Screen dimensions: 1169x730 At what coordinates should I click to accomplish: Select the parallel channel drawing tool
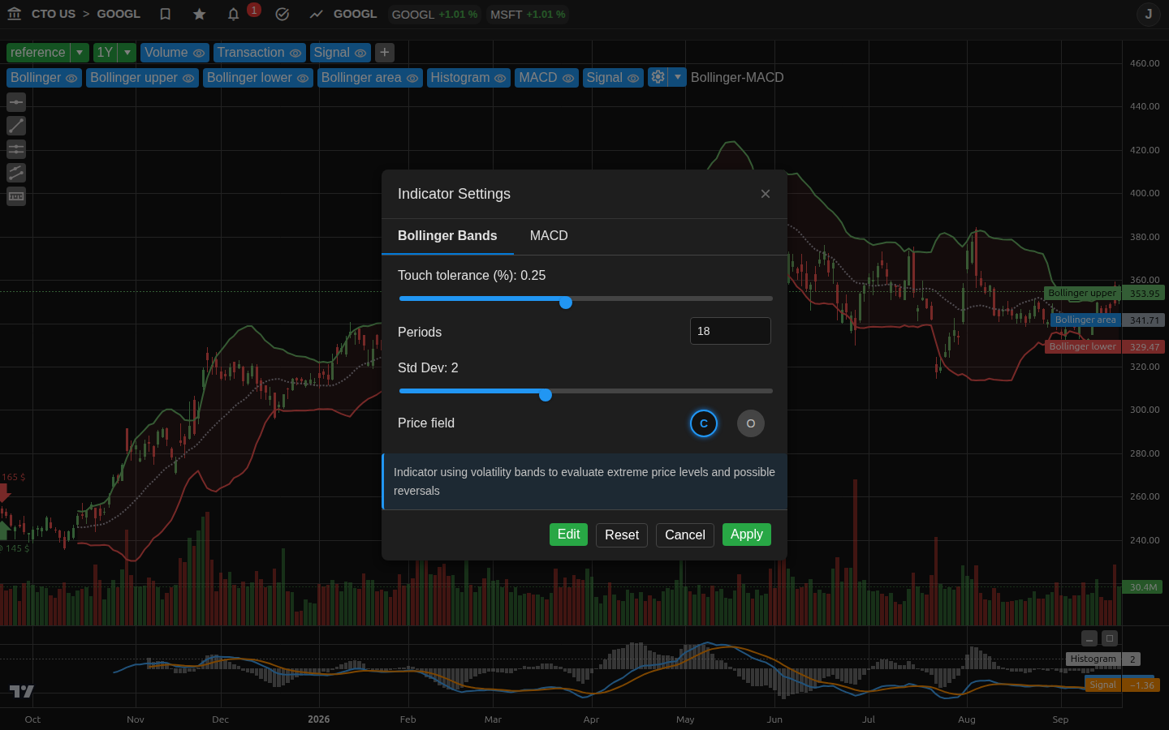16,173
